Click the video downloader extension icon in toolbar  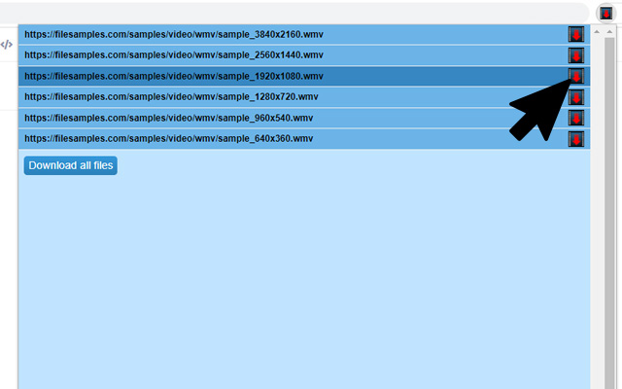click(605, 14)
